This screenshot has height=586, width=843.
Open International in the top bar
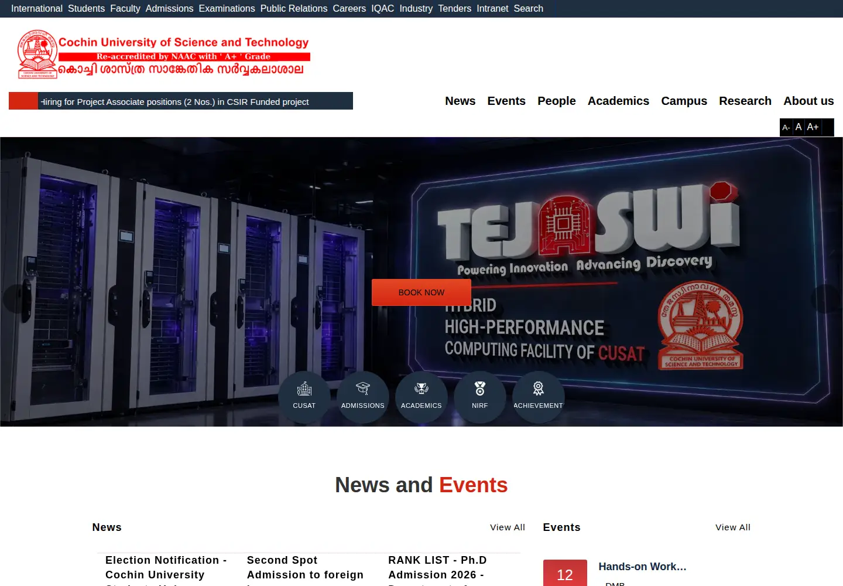coord(37,8)
